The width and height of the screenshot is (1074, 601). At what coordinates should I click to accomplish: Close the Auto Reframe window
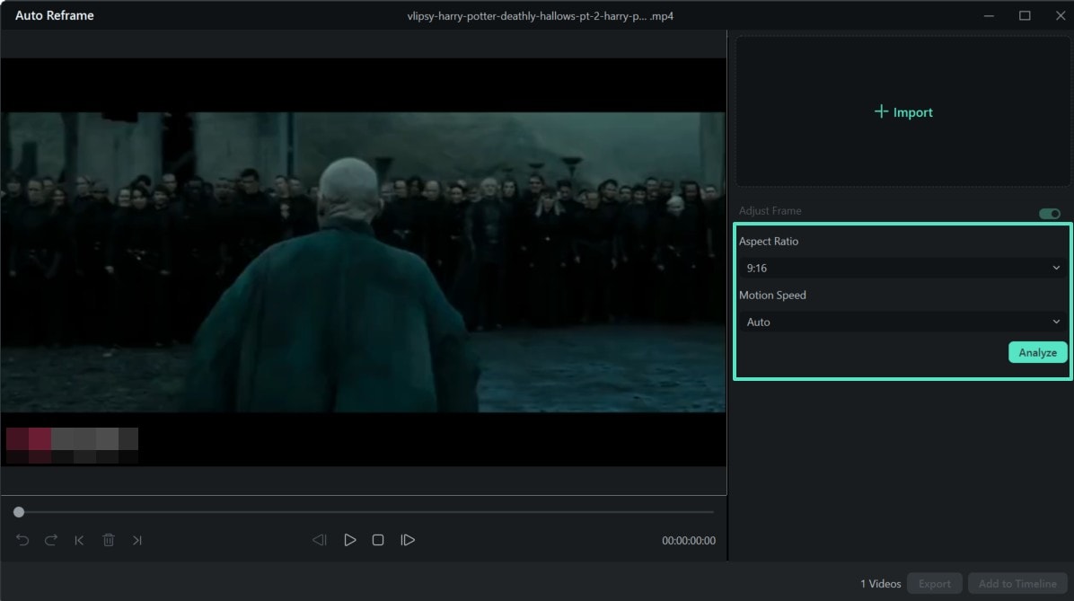pos(1061,15)
